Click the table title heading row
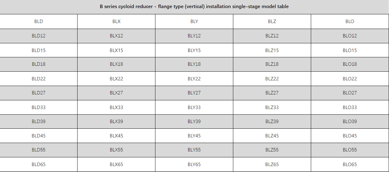The height and width of the screenshot is (172, 389). click(194, 7)
